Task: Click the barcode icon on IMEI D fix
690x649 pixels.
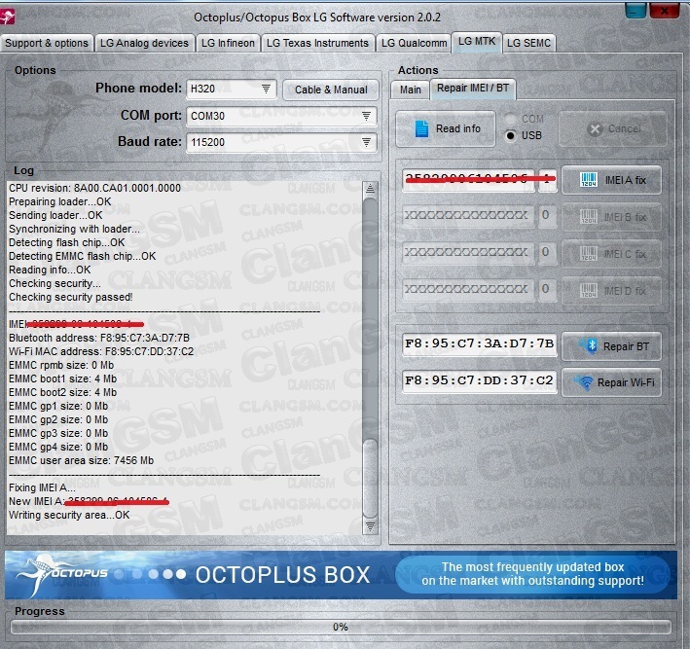Action: [x=589, y=290]
